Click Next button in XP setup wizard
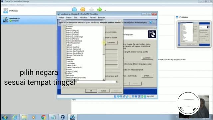 pos(136,84)
